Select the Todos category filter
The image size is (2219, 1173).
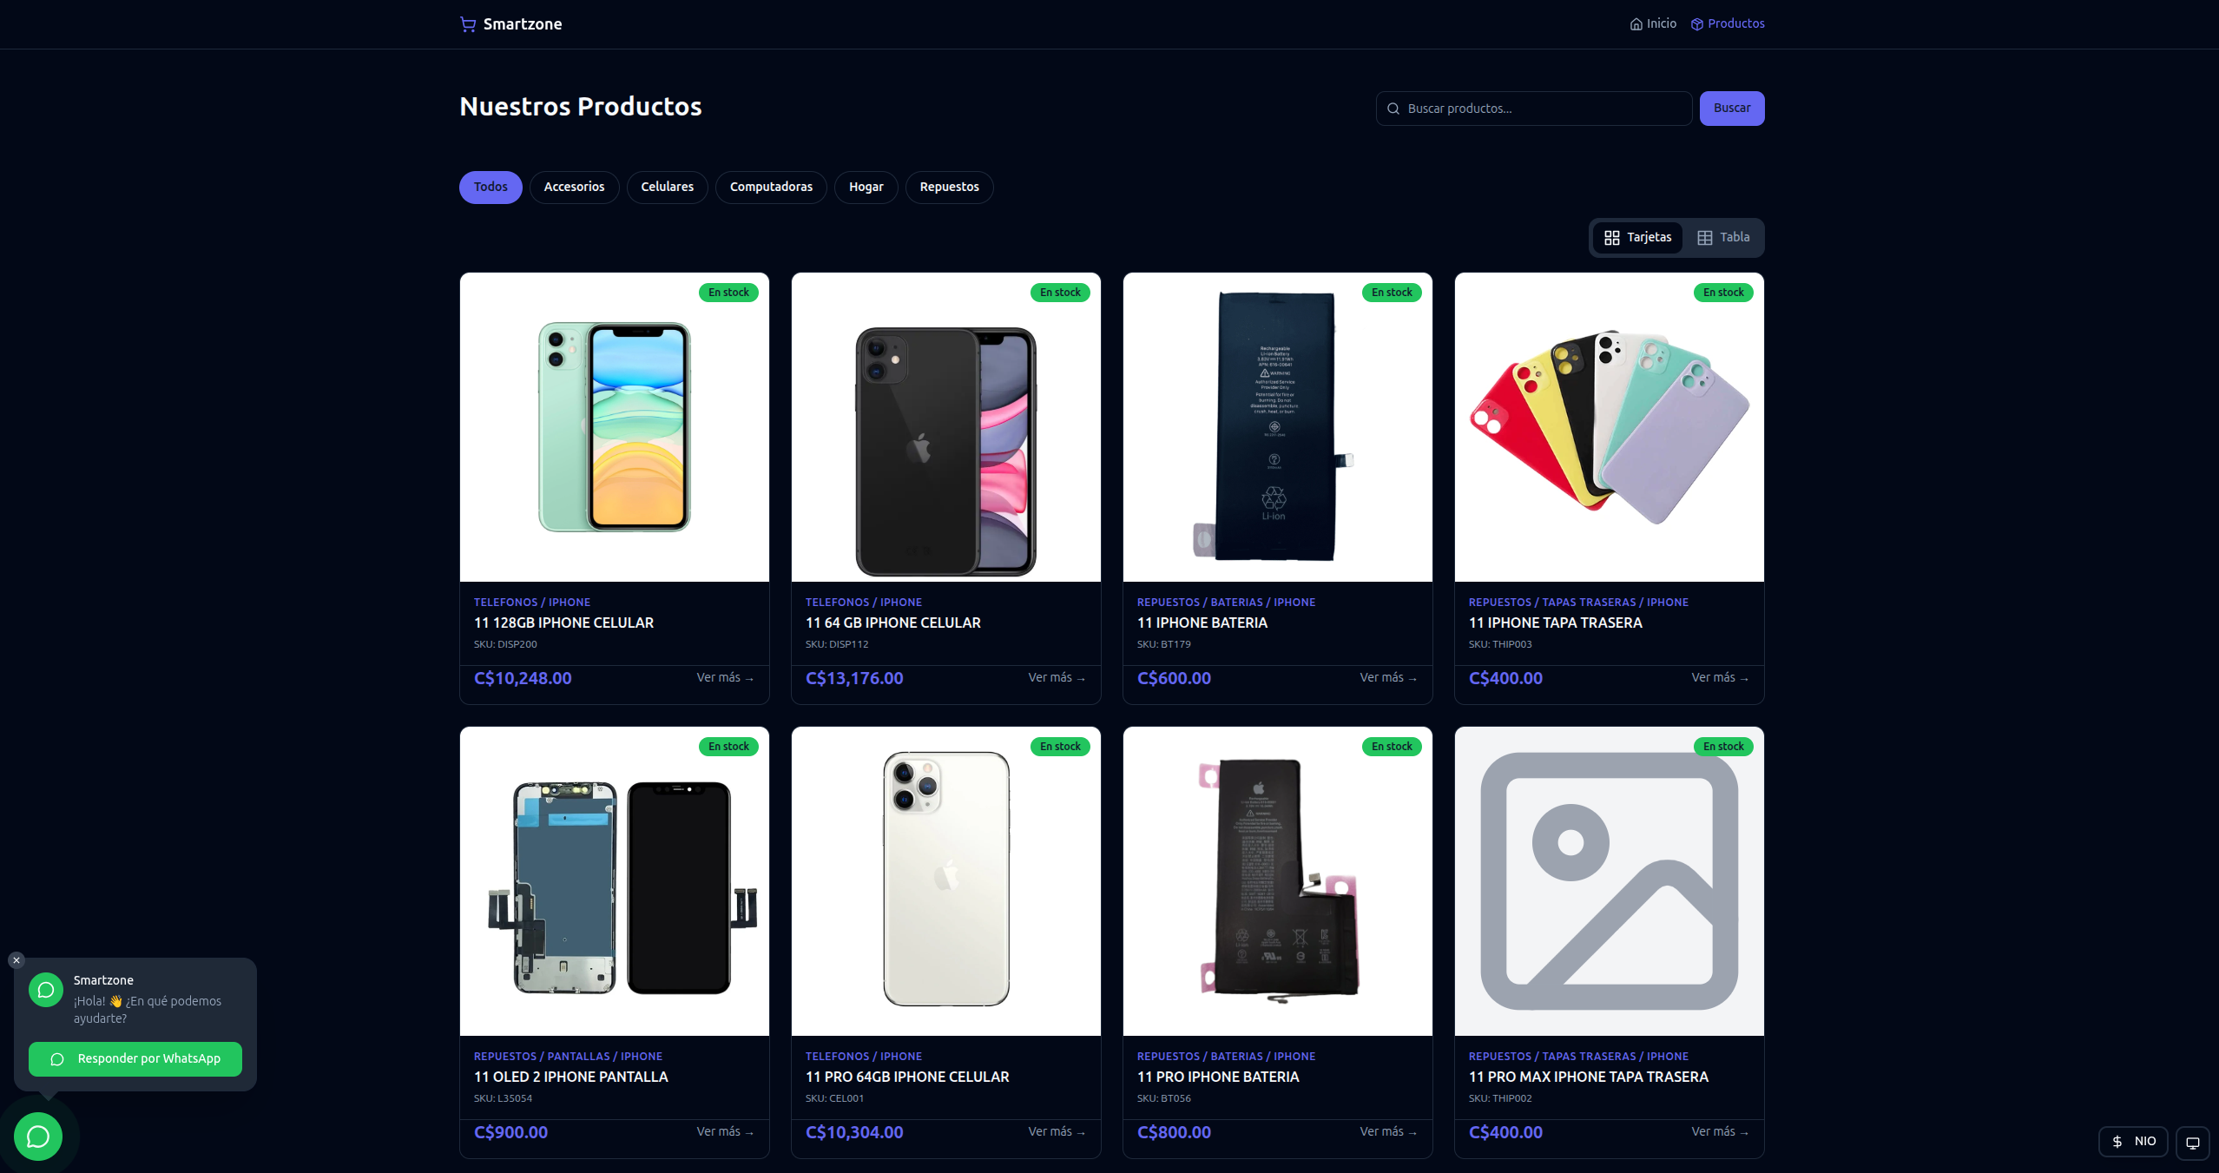tap(491, 188)
